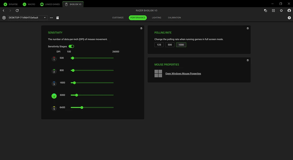The image size is (293, 160).
Task: Open the profile icon beside profile dropdown
Action: [x=4, y=18]
